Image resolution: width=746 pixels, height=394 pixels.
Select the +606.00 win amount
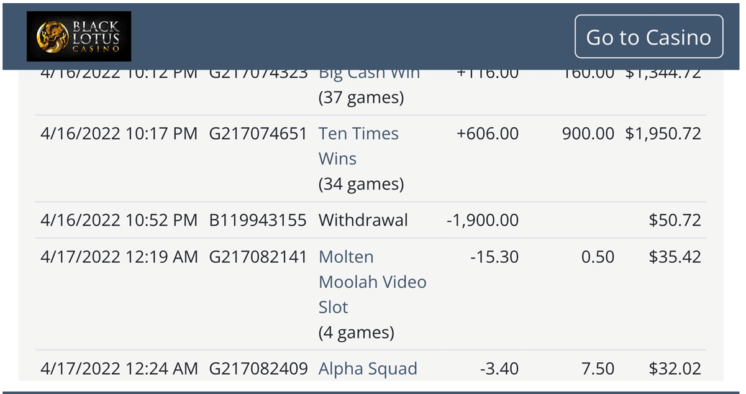[488, 134]
